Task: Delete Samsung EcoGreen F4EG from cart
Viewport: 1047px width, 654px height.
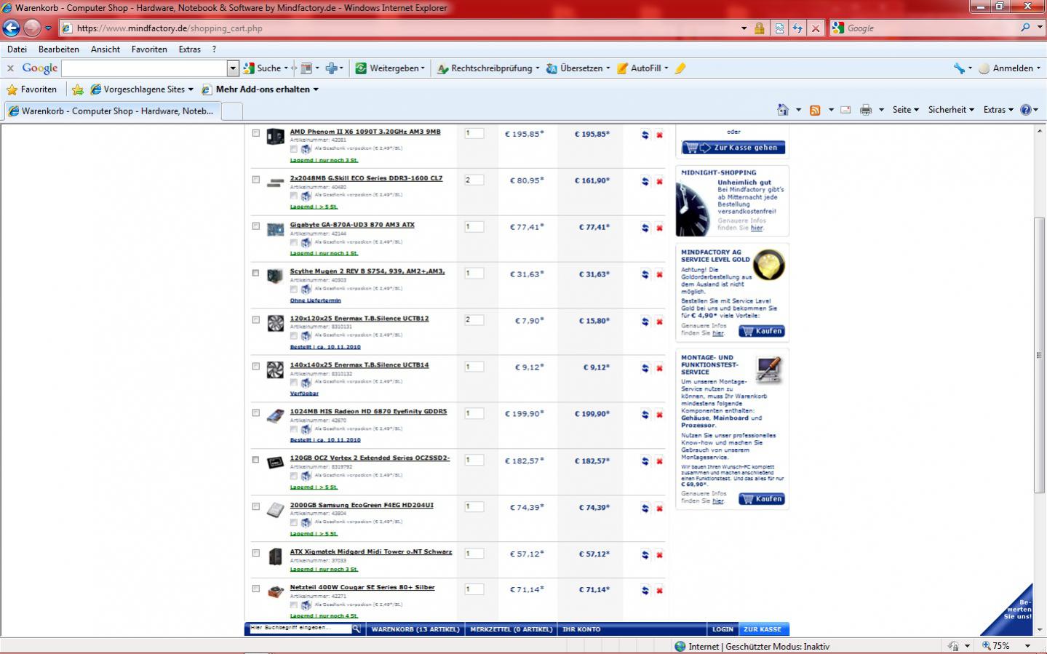Action: [659, 508]
